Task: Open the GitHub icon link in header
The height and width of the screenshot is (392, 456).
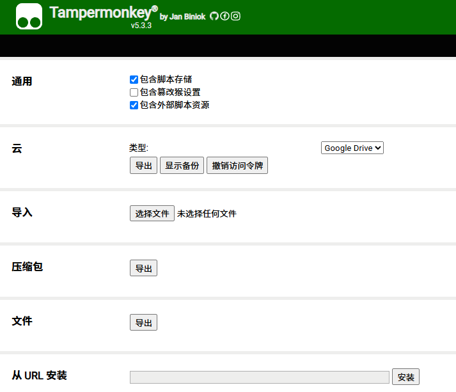Action: 214,16
